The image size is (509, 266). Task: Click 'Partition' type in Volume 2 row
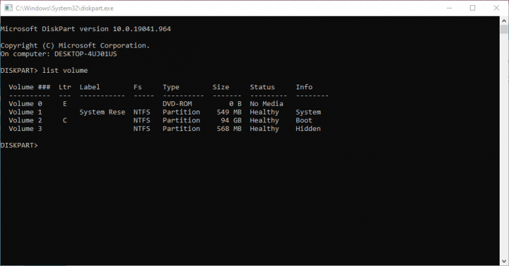(182, 120)
